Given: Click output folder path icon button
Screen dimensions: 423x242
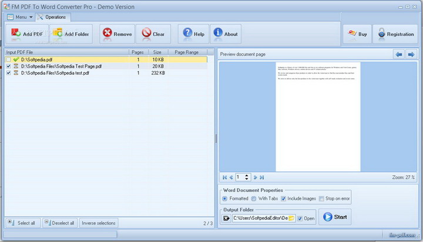Looking at the screenshot, I should pos(226,218).
